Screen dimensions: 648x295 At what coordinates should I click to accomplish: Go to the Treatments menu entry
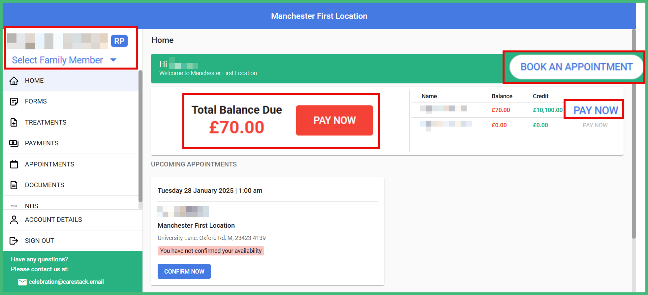coord(46,122)
